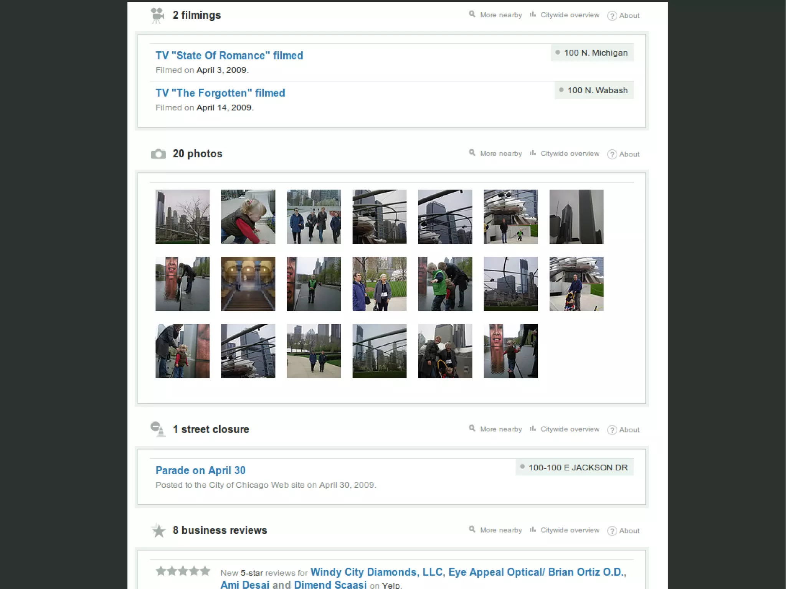This screenshot has width=786, height=589.
Task: Click bar chart icon in photos Citywide overview
Action: (533, 153)
